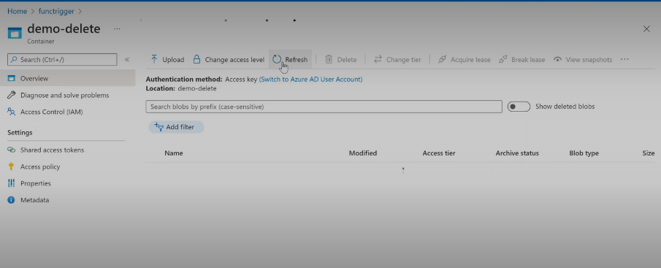The height and width of the screenshot is (268, 661).
Task: Sort by the Size column header
Action: coord(649,153)
